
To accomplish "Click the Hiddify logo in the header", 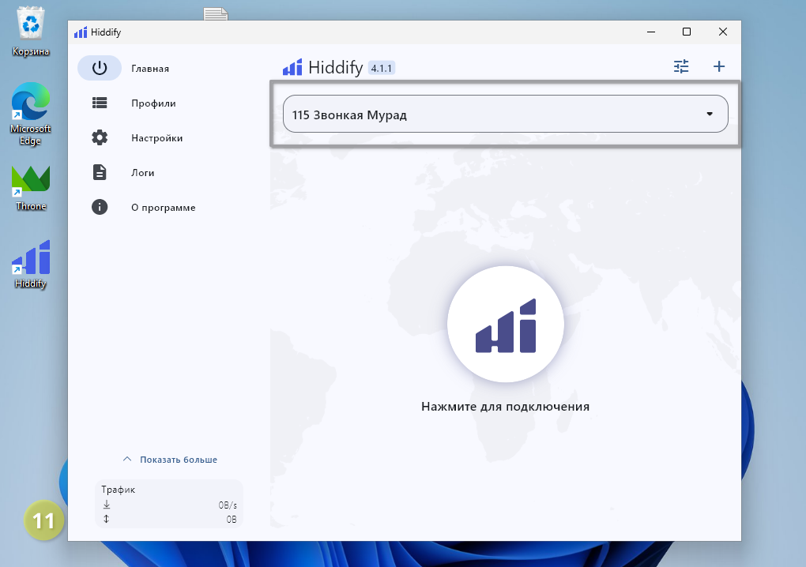I will tap(292, 67).
